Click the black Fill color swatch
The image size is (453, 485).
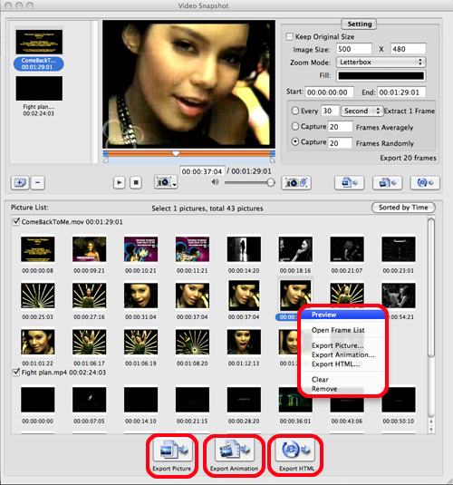381,76
